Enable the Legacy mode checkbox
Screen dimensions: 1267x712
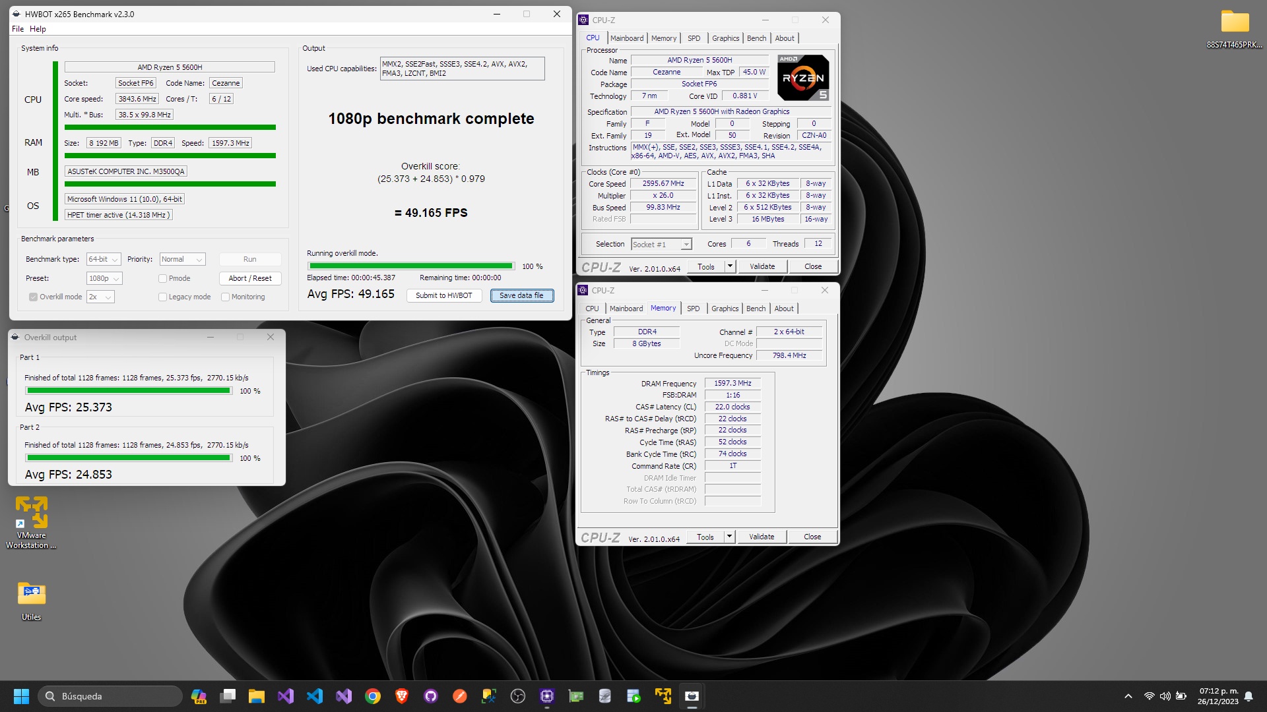point(162,297)
